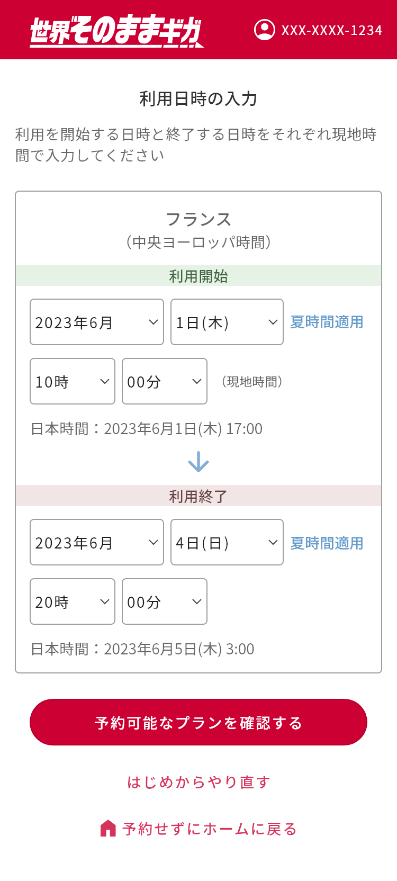
Task: Click the blue down arrow icon
Action: point(198,462)
